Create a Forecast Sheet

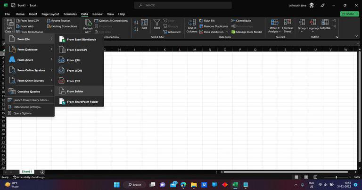(288, 26)
